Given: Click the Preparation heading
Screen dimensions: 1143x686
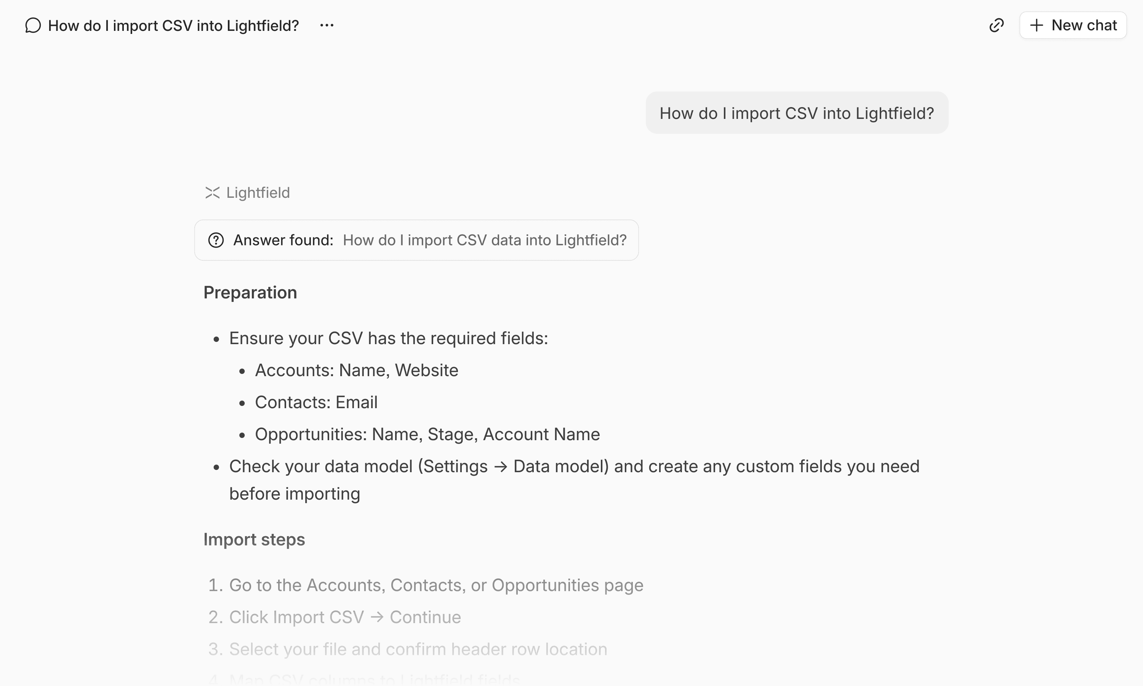Looking at the screenshot, I should (x=250, y=293).
